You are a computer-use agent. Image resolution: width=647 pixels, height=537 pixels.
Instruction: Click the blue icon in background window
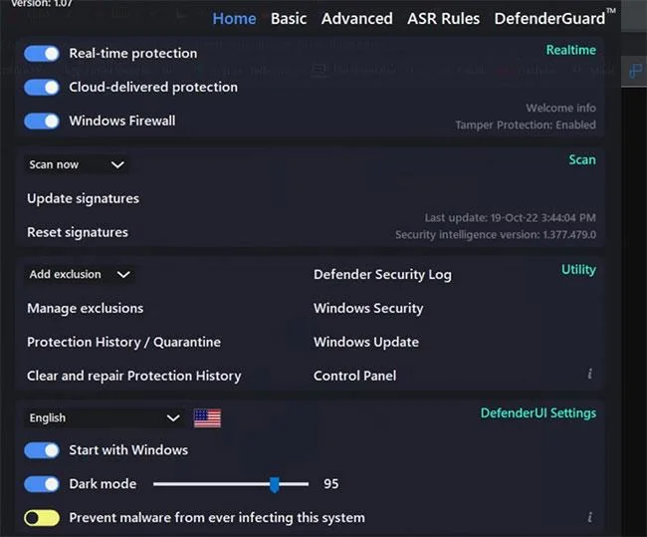[x=635, y=72]
